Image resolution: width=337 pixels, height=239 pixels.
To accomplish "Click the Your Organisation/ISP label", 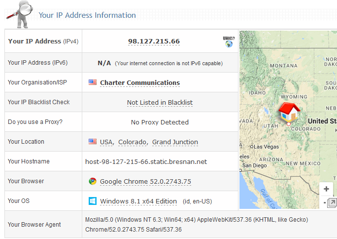I will pos(37,82).
